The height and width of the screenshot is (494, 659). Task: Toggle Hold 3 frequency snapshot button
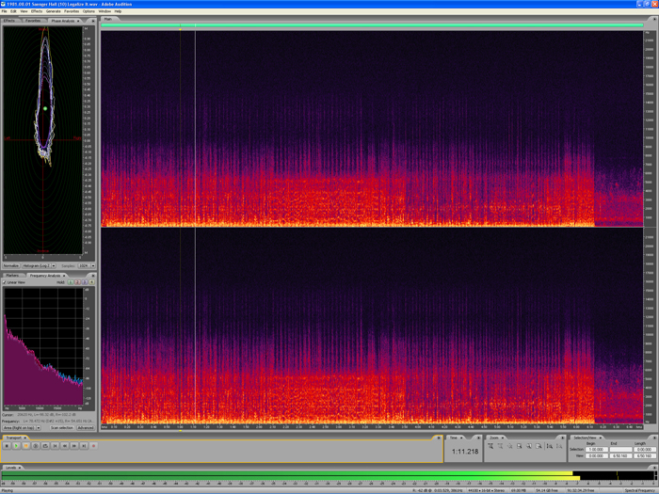[85, 282]
